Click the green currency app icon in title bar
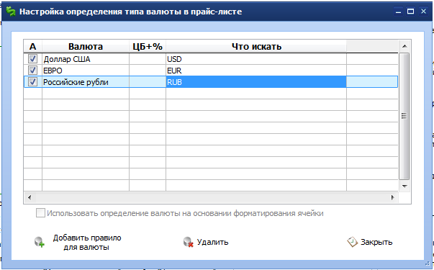This screenshot has height=270, width=434. tap(11, 12)
